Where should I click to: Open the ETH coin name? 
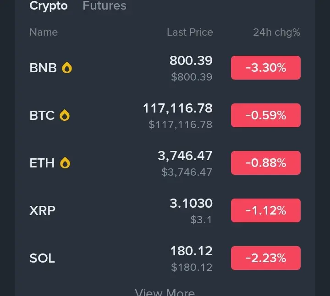click(x=42, y=163)
